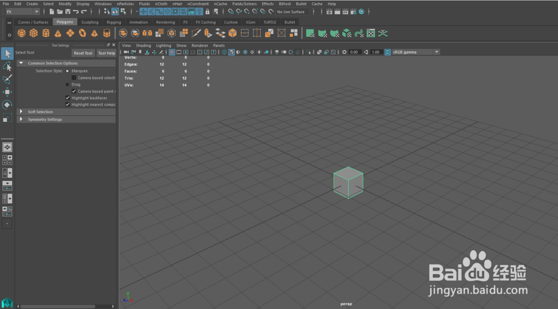Click the question-mark selection mask icon

[199, 12]
